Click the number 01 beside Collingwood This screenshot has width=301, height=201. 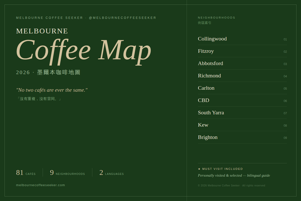click(x=285, y=39)
